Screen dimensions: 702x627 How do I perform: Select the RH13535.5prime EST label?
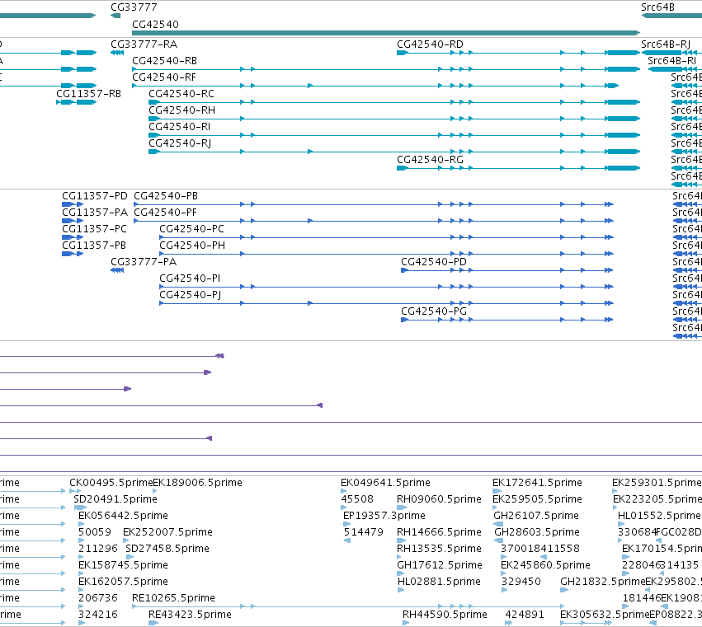pyautogui.click(x=439, y=550)
